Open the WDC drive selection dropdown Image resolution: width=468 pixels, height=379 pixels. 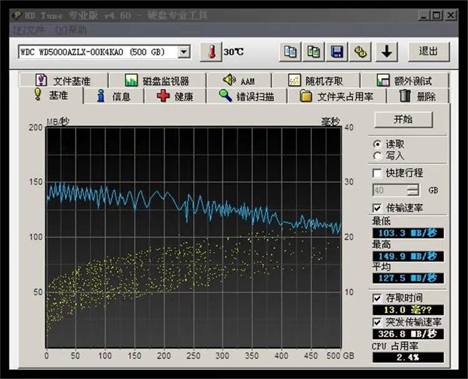click(x=183, y=52)
